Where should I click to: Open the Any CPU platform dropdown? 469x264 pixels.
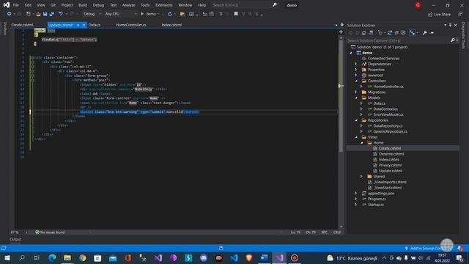[x=121, y=14]
